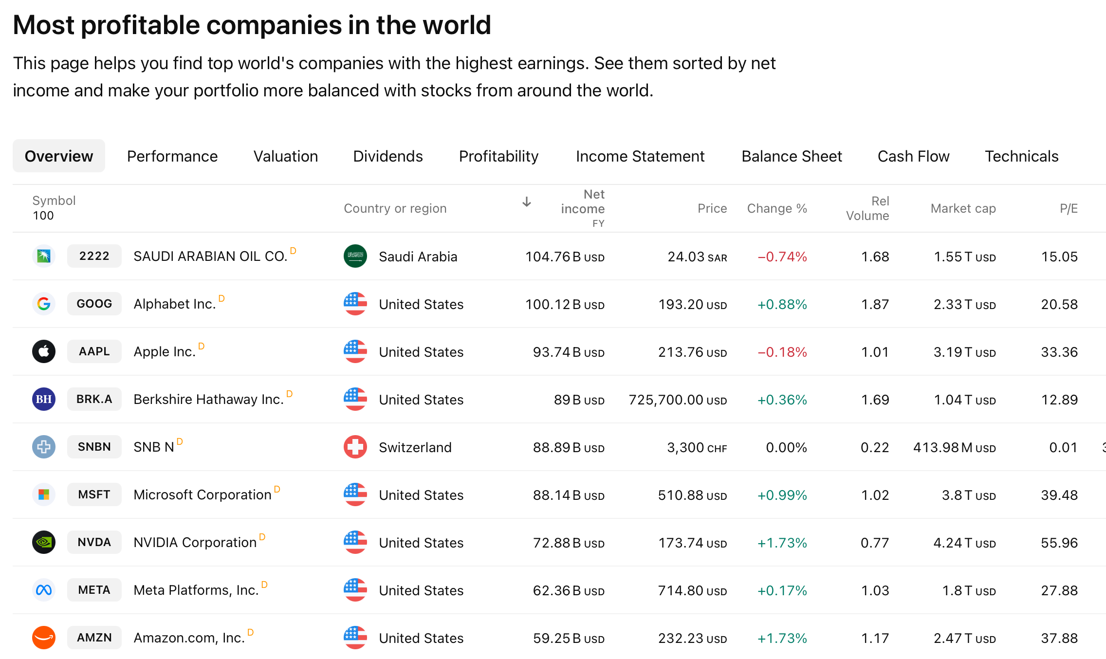The image size is (1106, 659).
Task: Sort by the Rel Volume column header
Action: (x=867, y=208)
